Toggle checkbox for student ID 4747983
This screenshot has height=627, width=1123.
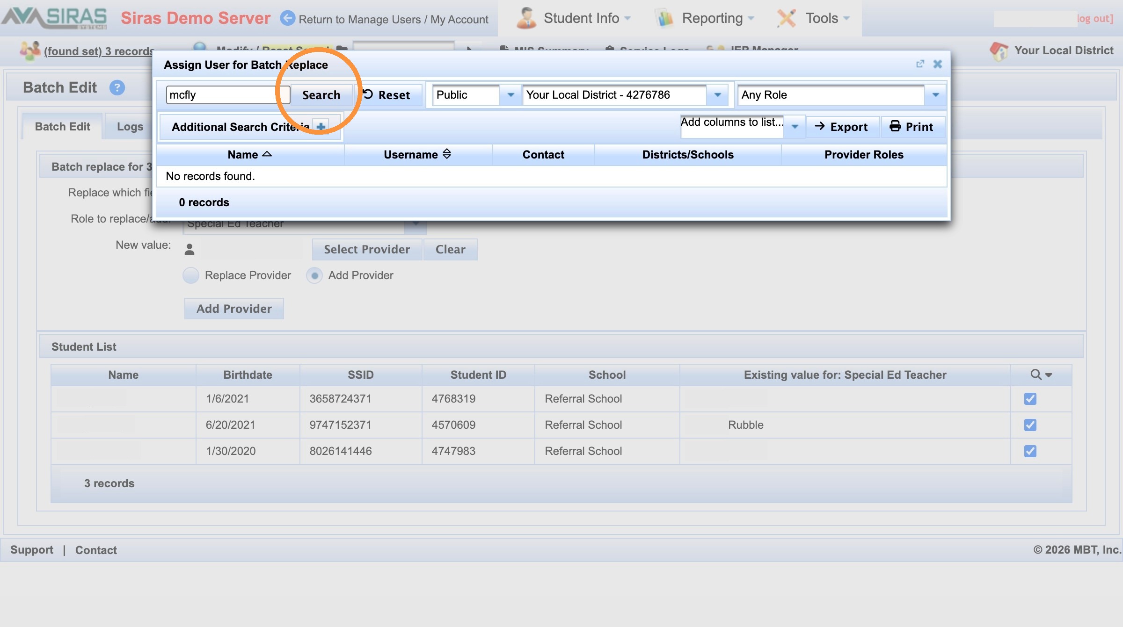(1030, 451)
